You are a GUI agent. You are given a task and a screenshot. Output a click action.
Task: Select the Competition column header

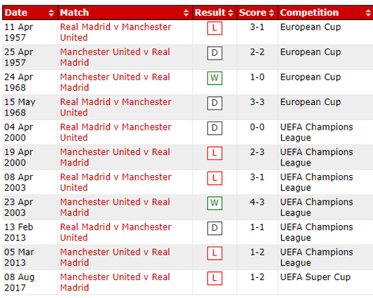pyautogui.click(x=326, y=13)
